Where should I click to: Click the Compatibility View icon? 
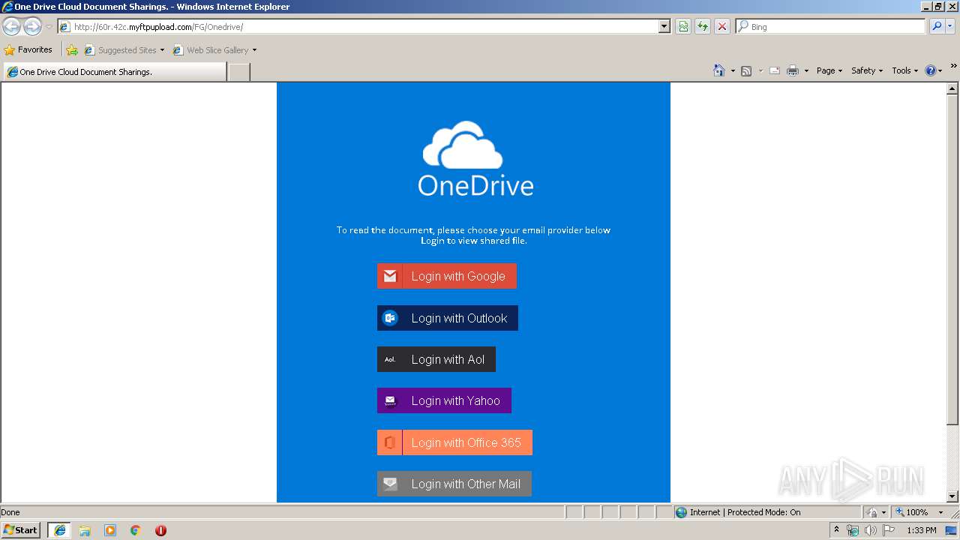[x=683, y=26]
